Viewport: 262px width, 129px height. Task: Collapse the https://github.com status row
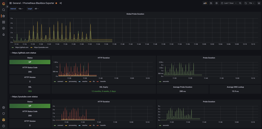click(24, 53)
